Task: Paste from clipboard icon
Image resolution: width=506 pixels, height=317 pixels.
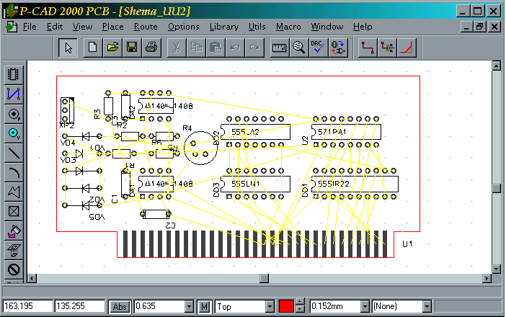Action: [x=216, y=48]
